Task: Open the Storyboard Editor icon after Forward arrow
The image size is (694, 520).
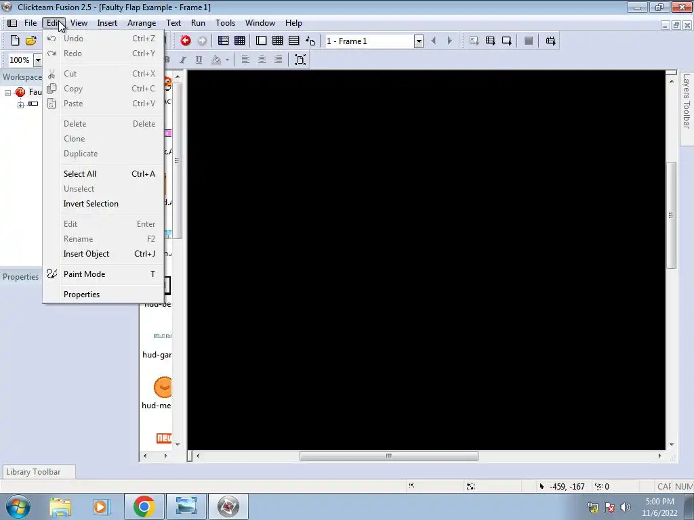Action: 223,41
